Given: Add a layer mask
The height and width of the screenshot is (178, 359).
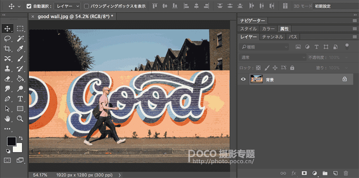Looking at the screenshot, I should [304, 173].
